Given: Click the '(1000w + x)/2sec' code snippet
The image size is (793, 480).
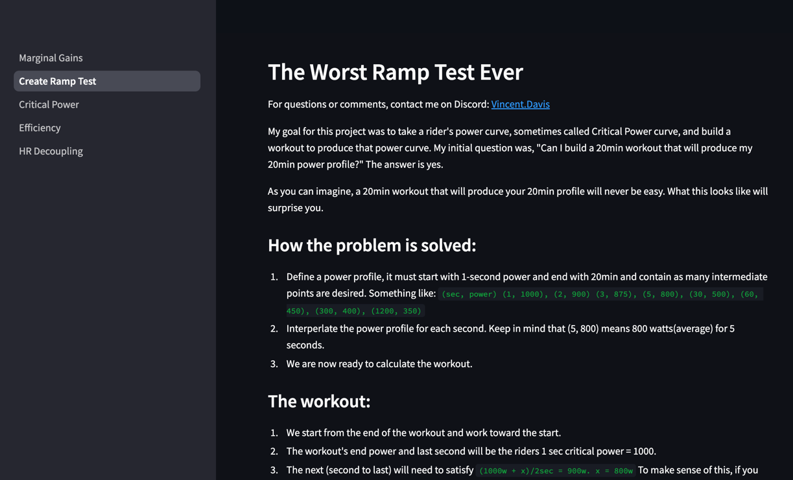Looking at the screenshot, I should point(556,471).
